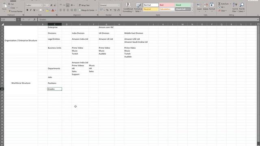Image resolution: width=260 pixels, height=146 pixels.
Task: Open the Fill menu in Editing group
Action: (x=221, y=7)
